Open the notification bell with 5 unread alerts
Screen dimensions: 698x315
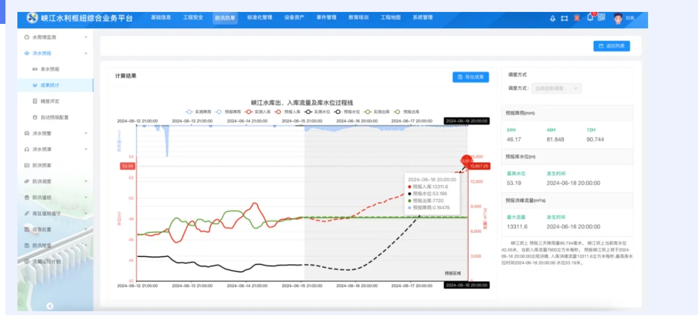click(x=589, y=18)
